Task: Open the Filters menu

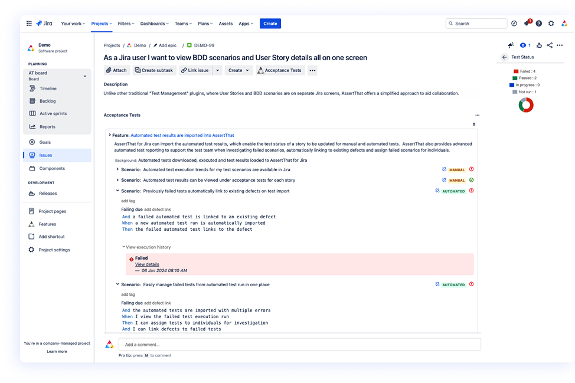Action: click(x=125, y=23)
